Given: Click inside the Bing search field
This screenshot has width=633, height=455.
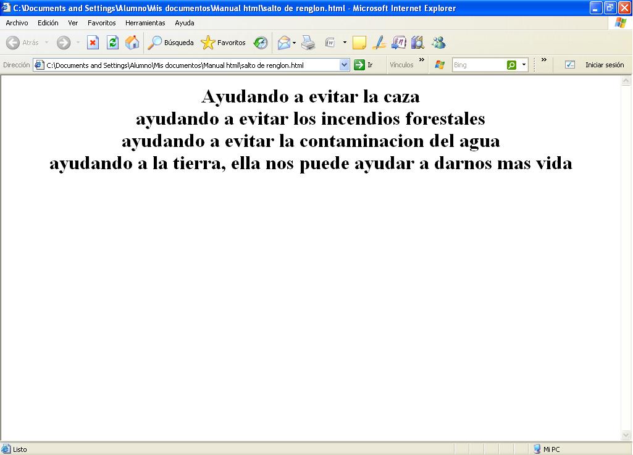Looking at the screenshot, I should pyautogui.click(x=476, y=64).
